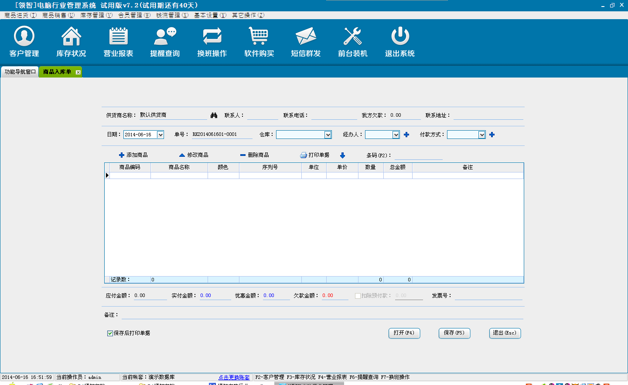Click the 提醒查询 reminder icon
628x385 pixels.
[x=165, y=37]
